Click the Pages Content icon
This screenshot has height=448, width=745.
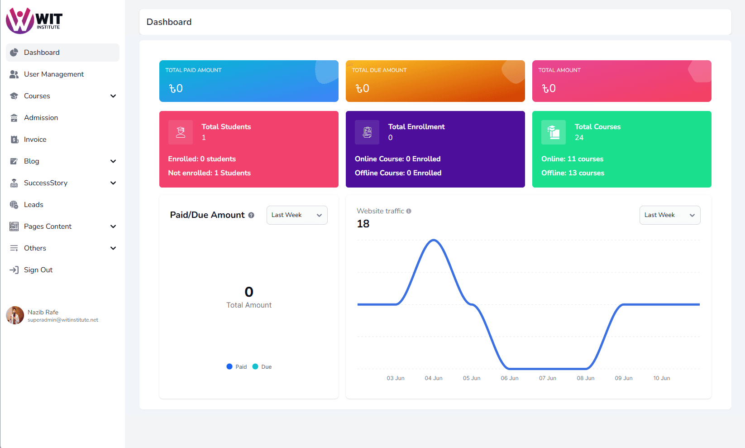coord(14,226)
